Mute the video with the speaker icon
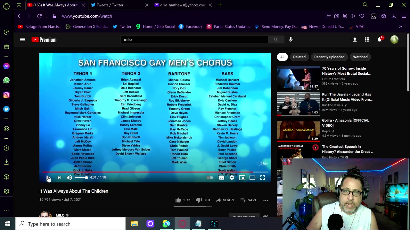The width and height of the screenshot is (410, 230). (x=69, y=177)
